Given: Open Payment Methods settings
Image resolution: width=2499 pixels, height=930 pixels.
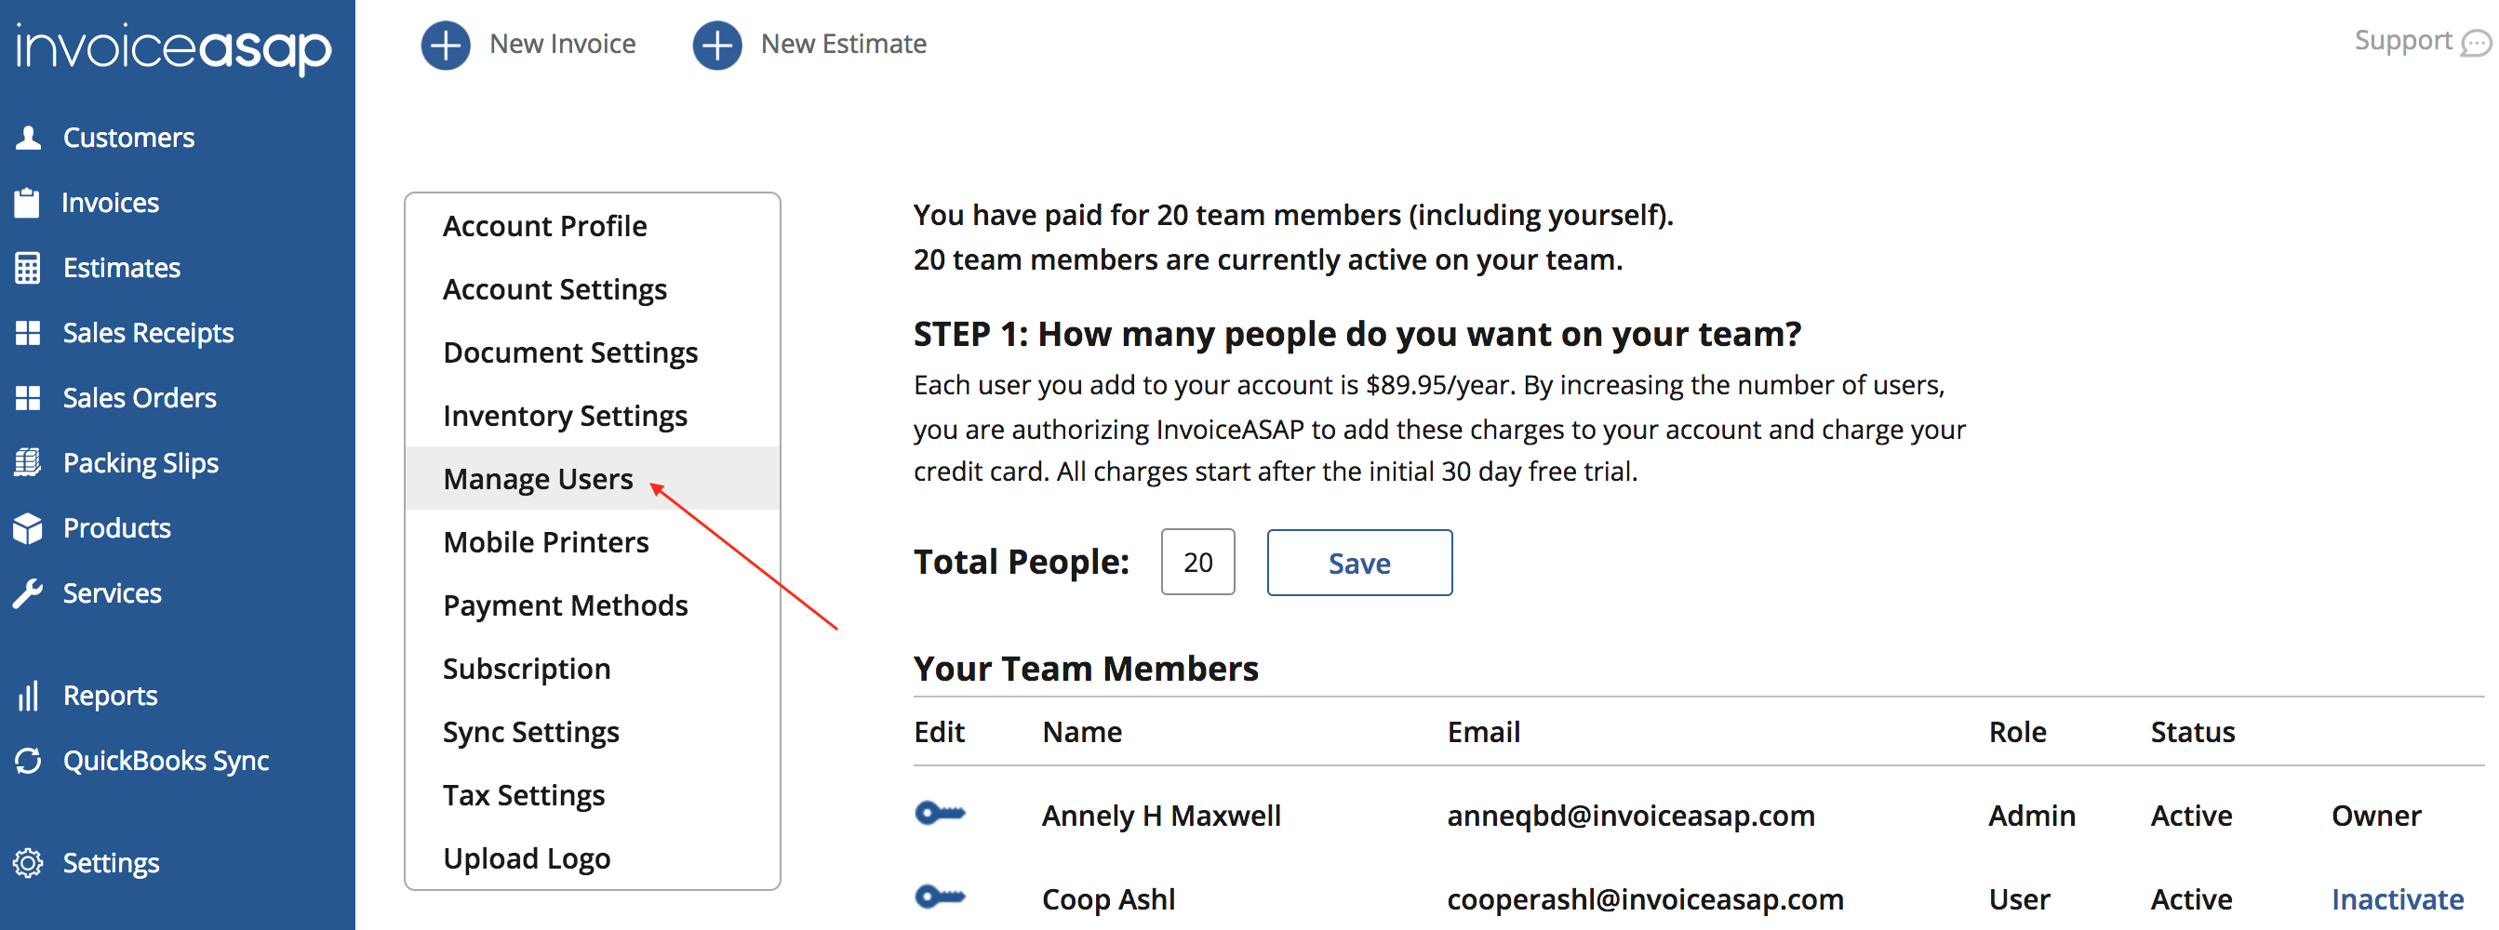Looking at the screenshot, I should pyautogui.click(x=565, y=605).
